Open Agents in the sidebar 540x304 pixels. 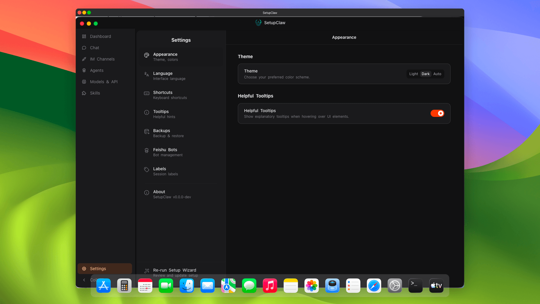click(x=105, y=70)
